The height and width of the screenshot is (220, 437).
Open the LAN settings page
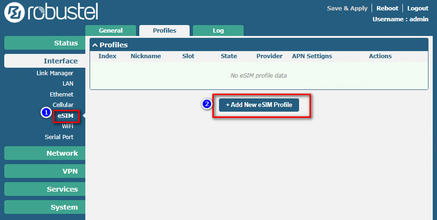[x=68, y=84]
